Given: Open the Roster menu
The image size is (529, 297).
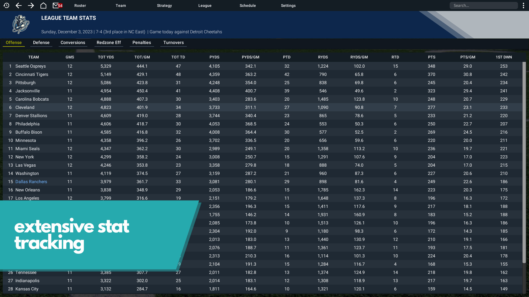Looking at the screenshot, I should [80, 5].
